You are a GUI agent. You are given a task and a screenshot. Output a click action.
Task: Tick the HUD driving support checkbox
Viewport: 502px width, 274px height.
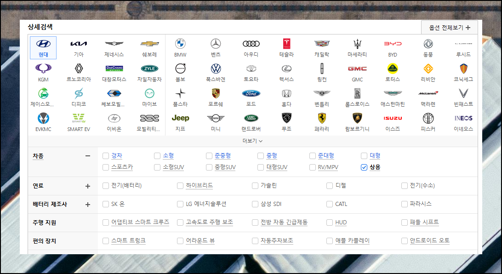330,223
